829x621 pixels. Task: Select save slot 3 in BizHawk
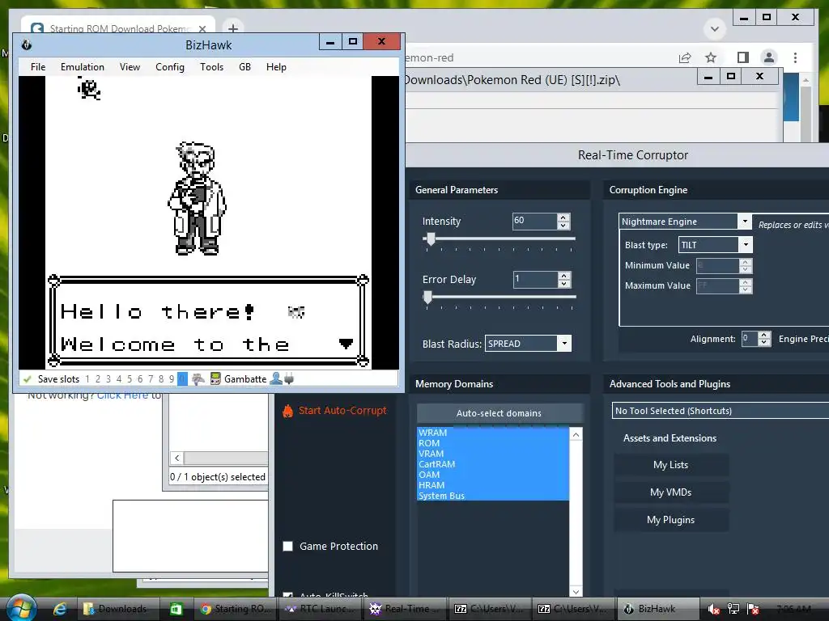pyautogui.click(x=108, y=378)
